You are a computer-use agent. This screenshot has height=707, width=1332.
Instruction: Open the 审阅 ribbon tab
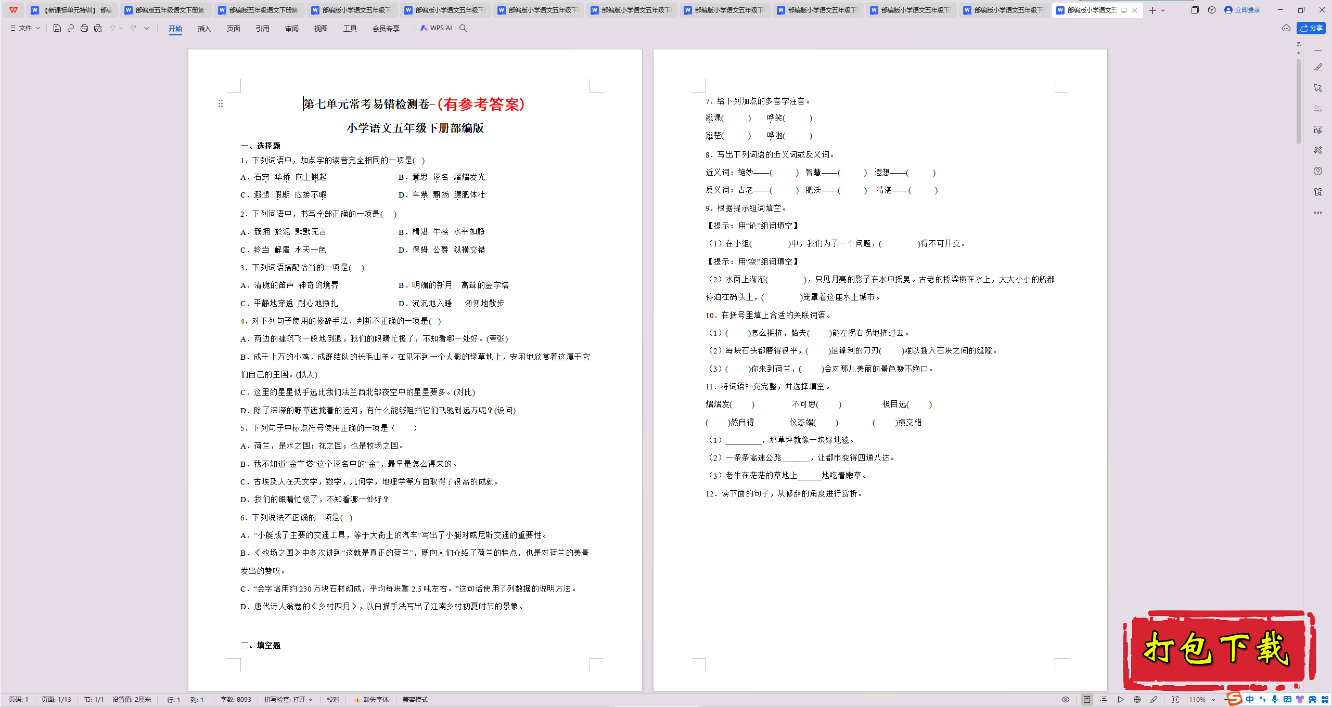[291, 29]
